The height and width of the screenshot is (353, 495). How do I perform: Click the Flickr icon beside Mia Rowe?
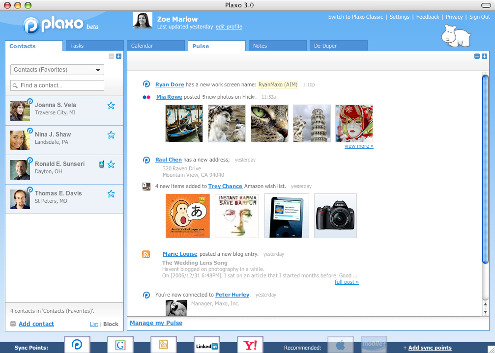(146, 97)
